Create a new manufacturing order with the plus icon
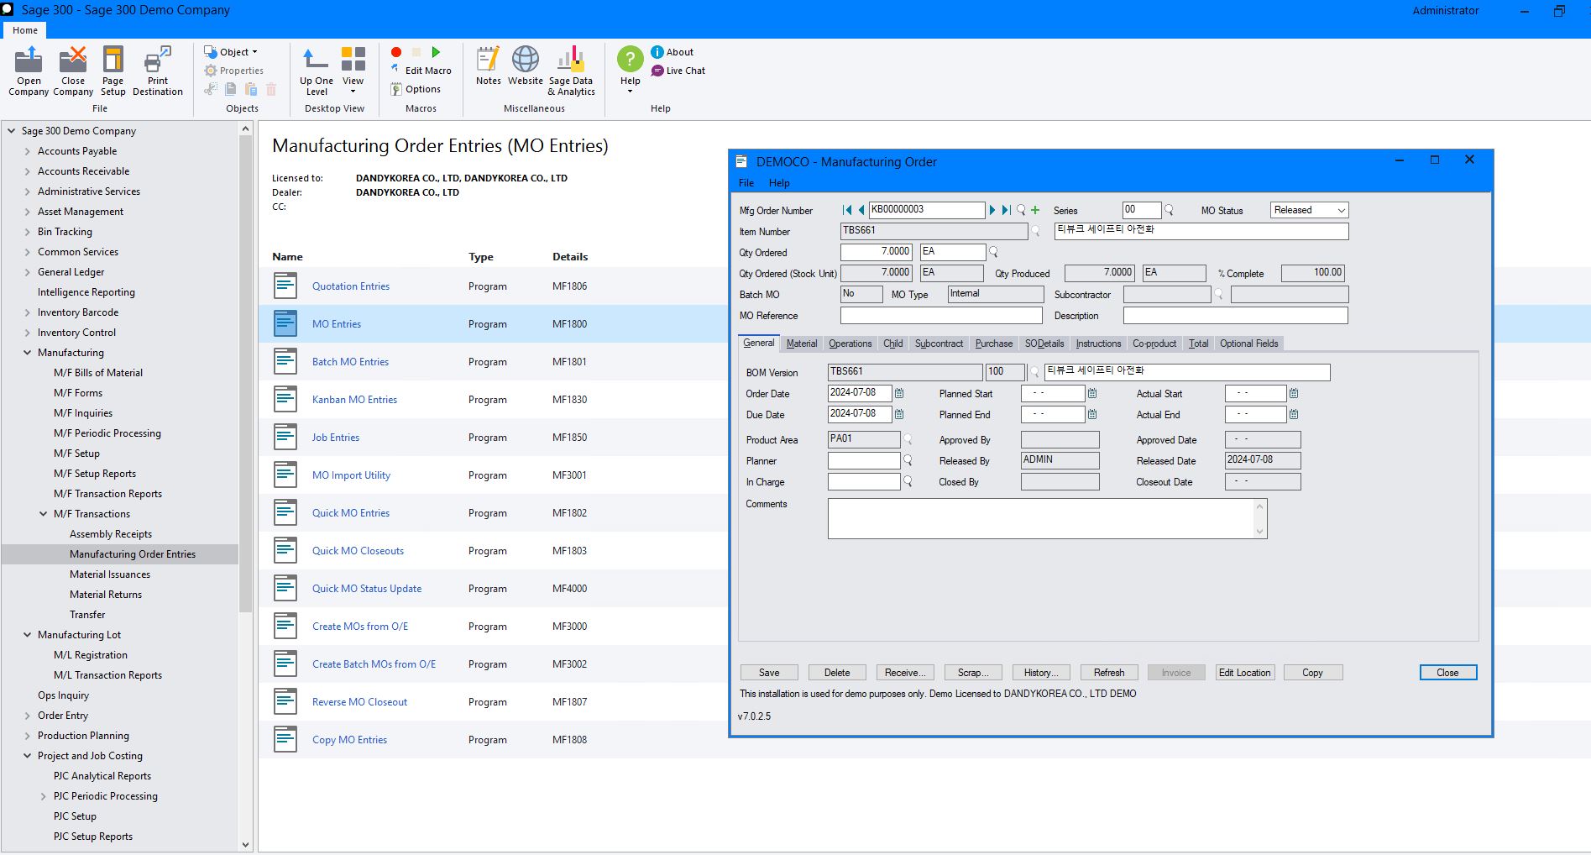The image size is (1591, 855). 1035,210
